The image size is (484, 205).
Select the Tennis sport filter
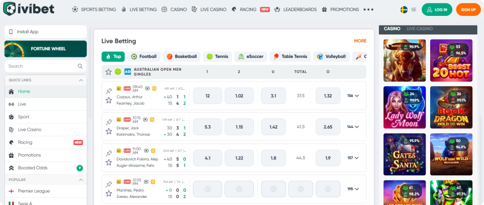click(x=217, y=56)
